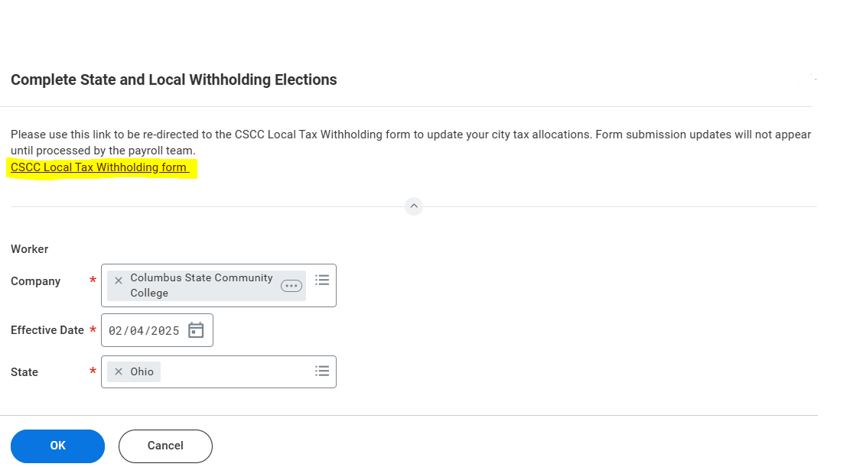Image resolution: width=866 pixels, height=467 pixels.
Task: Open the Effective Date calendar picker
Action: click(197, 330)
